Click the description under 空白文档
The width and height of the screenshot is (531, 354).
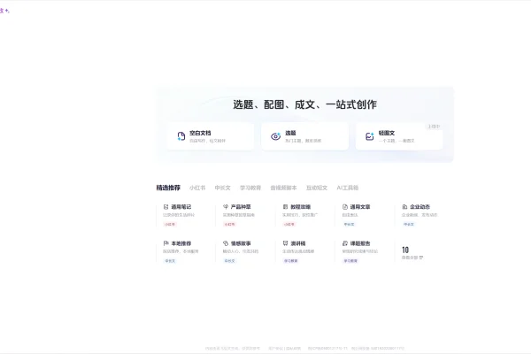207,141
